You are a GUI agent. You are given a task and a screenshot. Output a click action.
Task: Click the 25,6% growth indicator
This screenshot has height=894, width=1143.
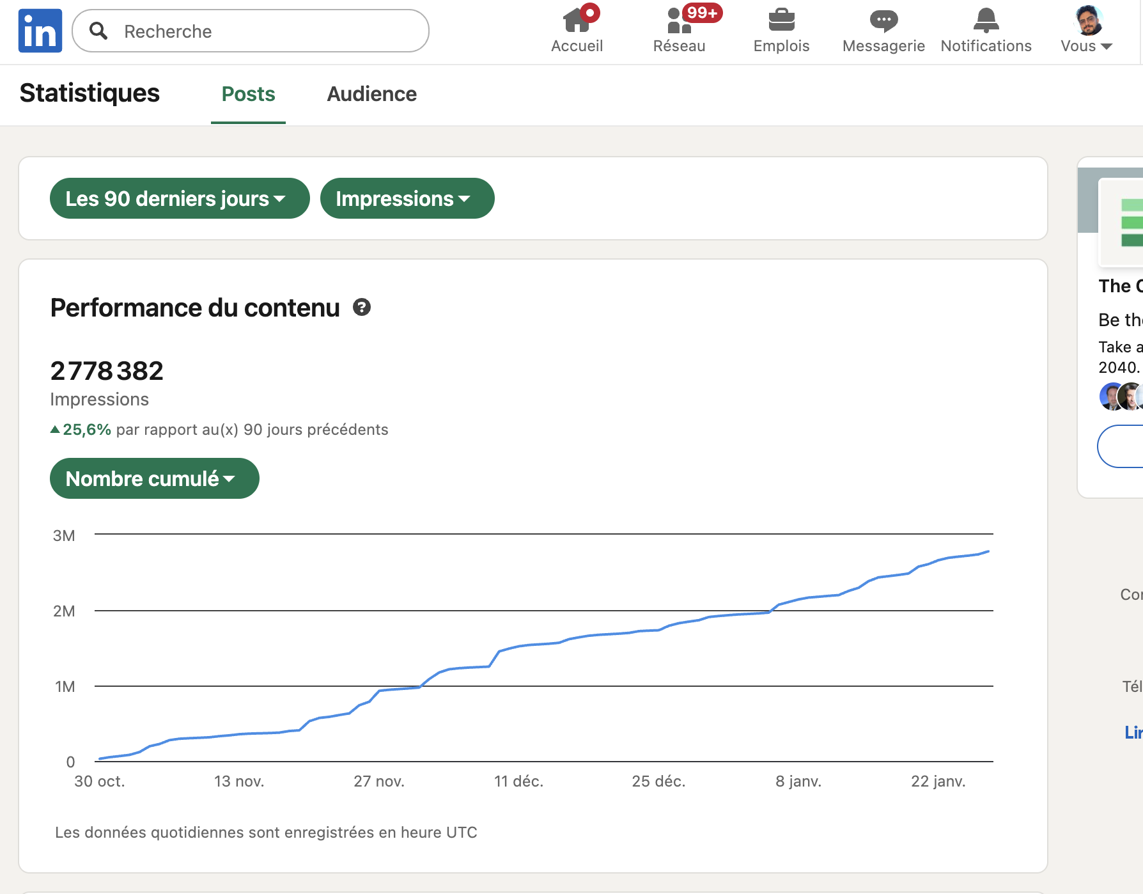click(x=86, y=429)
